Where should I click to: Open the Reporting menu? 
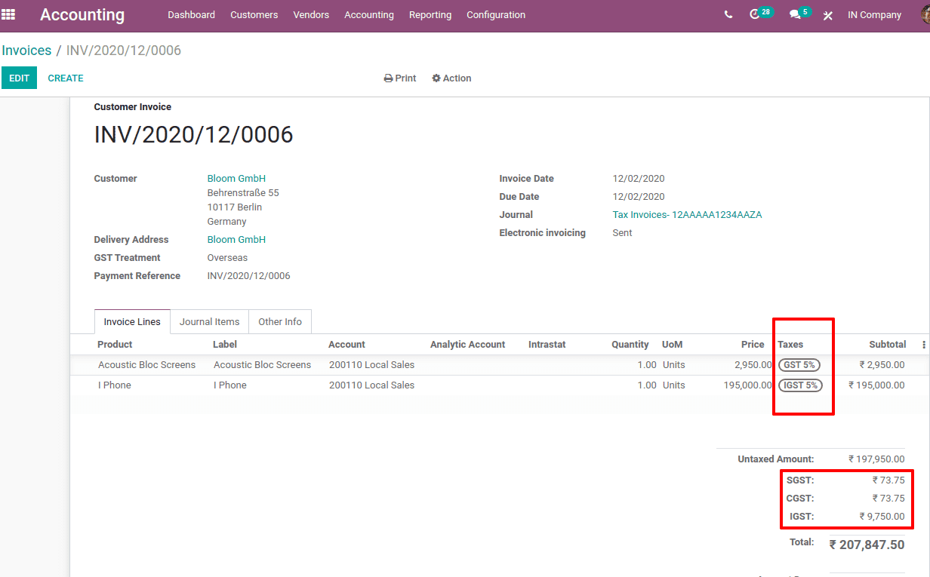click(x=430, y=14)
